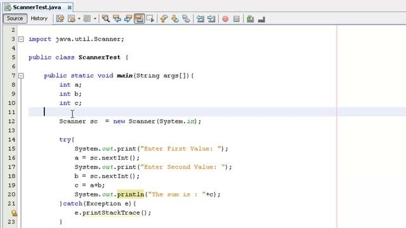Image resolution: width=406 pixels, height=228 pixels.
Task: Click the class name 'ScannerTest' on line 5
Action: [100, 58]
